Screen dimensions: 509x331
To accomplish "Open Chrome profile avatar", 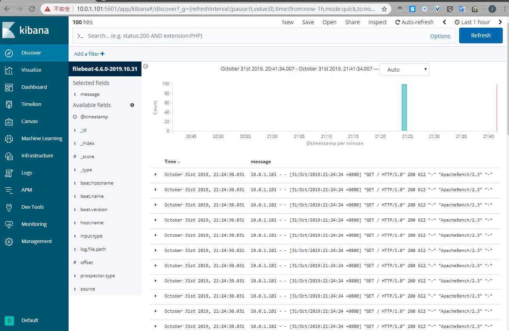I will [x=492, y=9].
